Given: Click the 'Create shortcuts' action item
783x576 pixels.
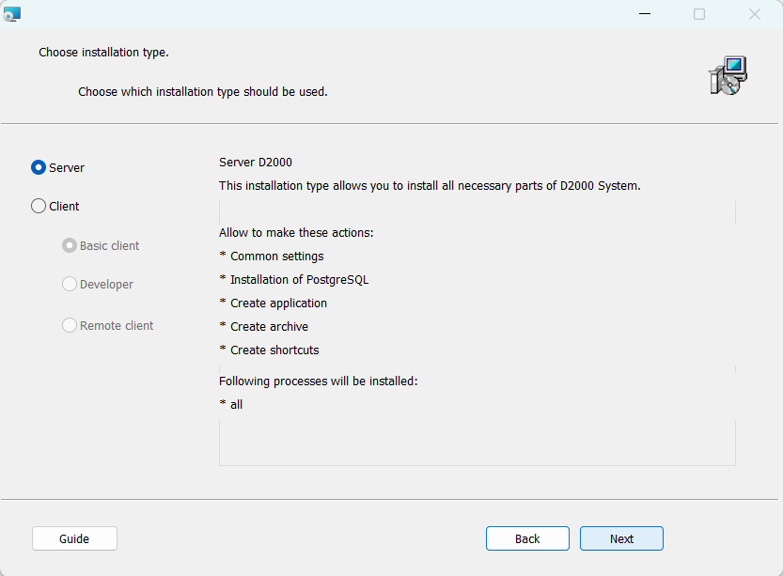Looking at the screenshot, I should coord(274,350).
